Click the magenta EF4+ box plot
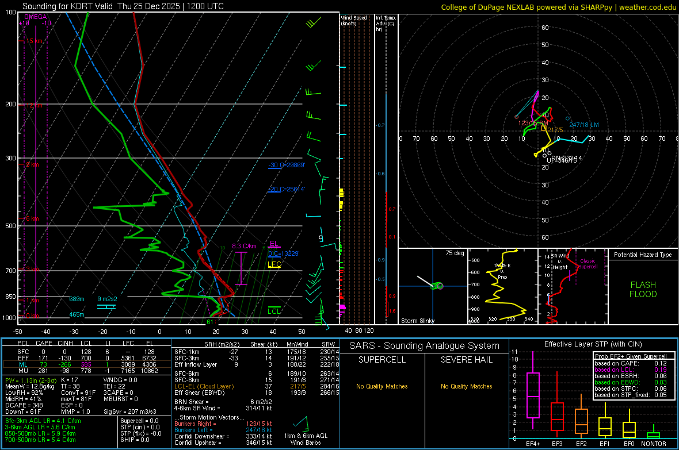Screen dimensions: 679x450 (x=533, y=390)
